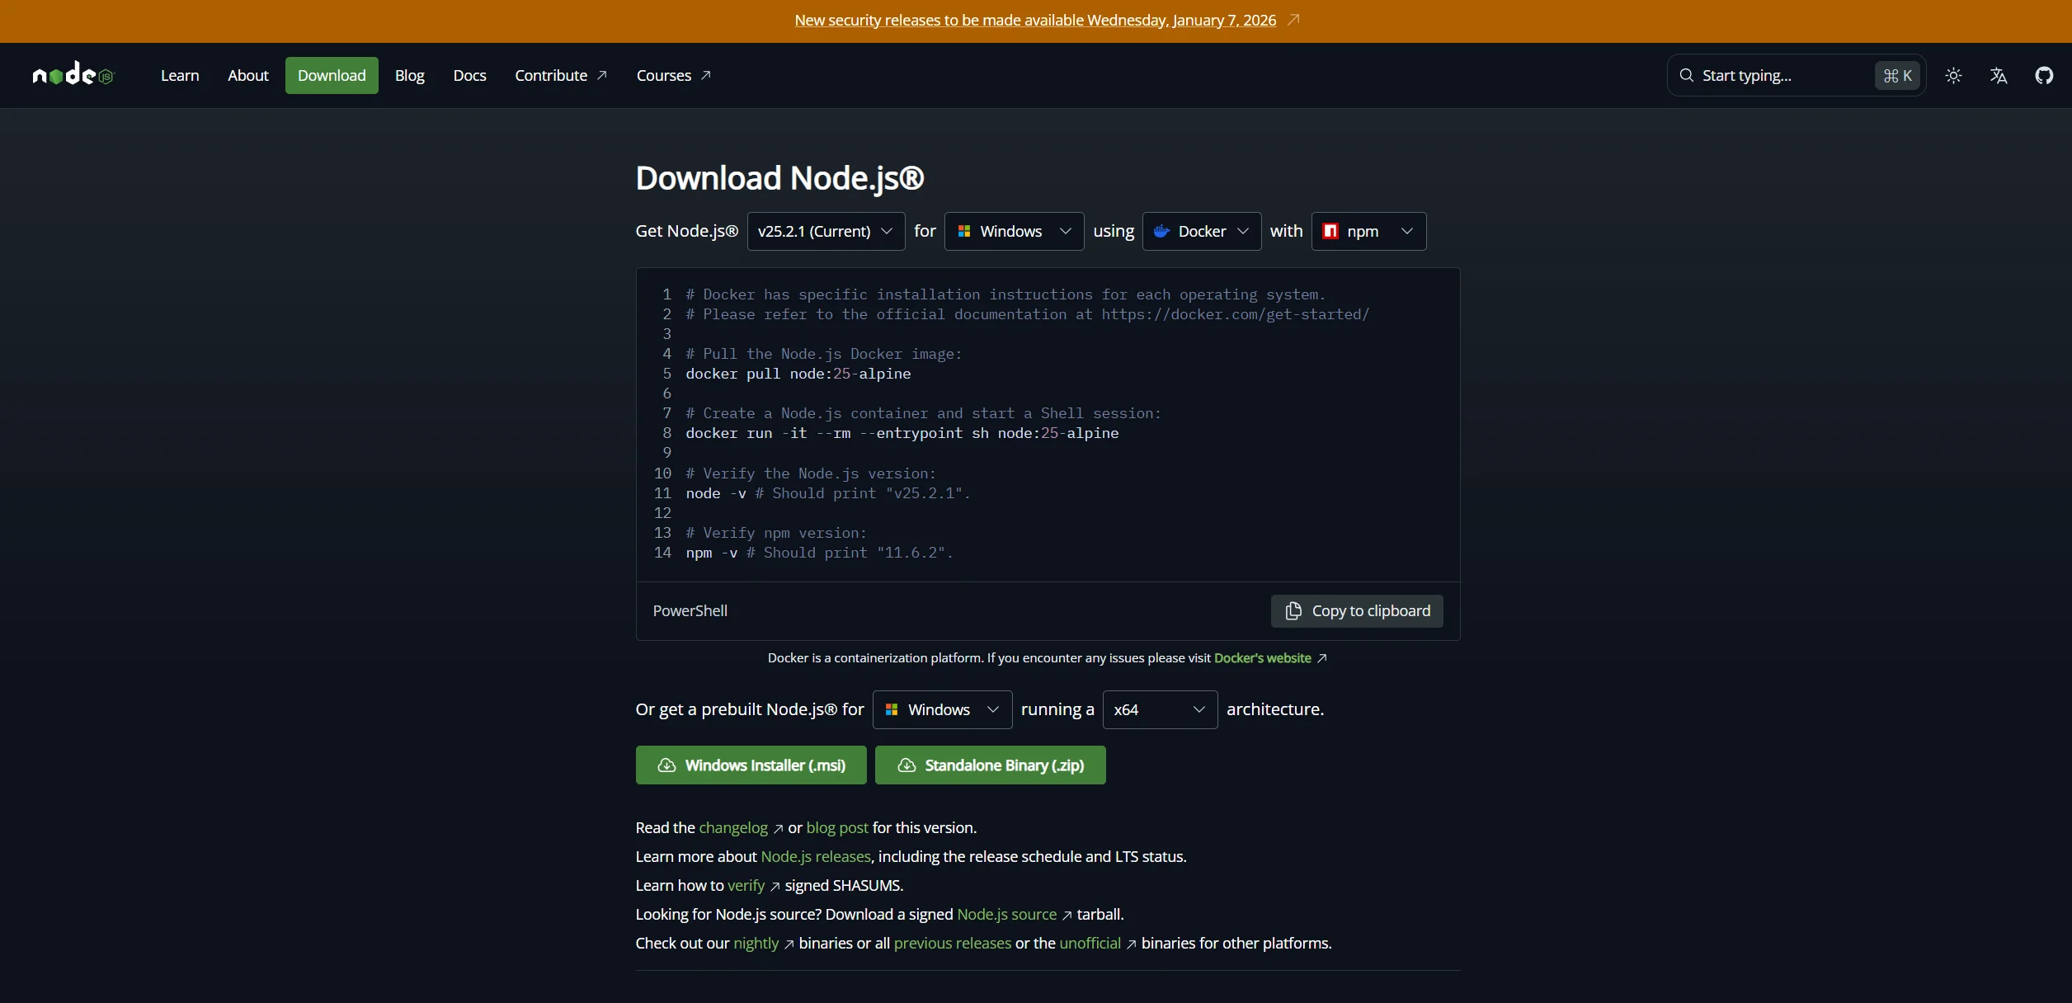The image size is (2072, 1003).
Task: Visit the nightly binaries link
Action: [x=756, y=943]
